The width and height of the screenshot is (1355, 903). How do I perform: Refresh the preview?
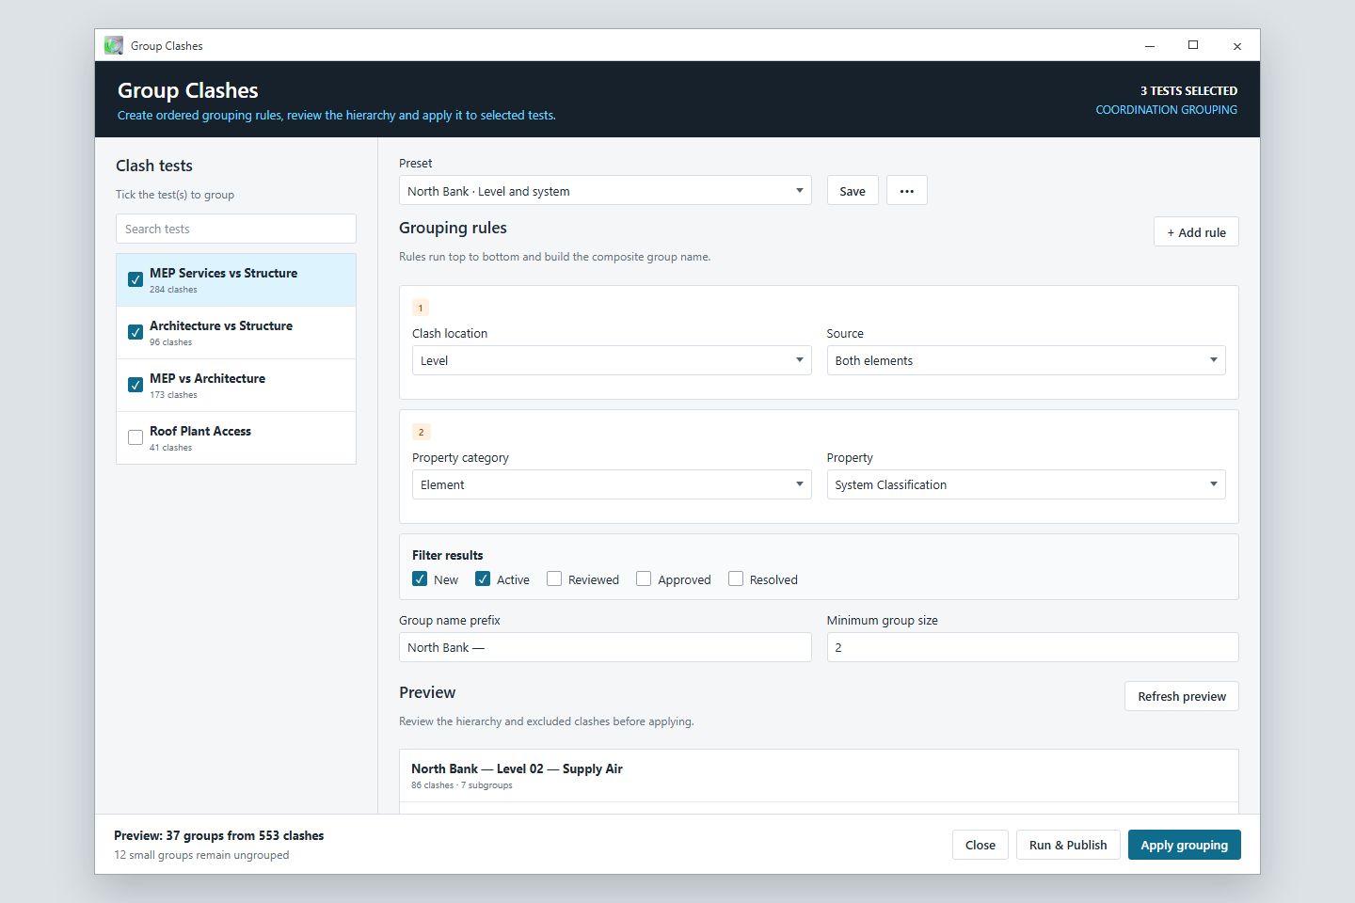(x=1182, y=696)
